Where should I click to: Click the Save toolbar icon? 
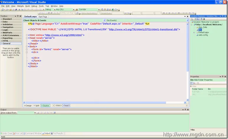[x=13, y=9]
